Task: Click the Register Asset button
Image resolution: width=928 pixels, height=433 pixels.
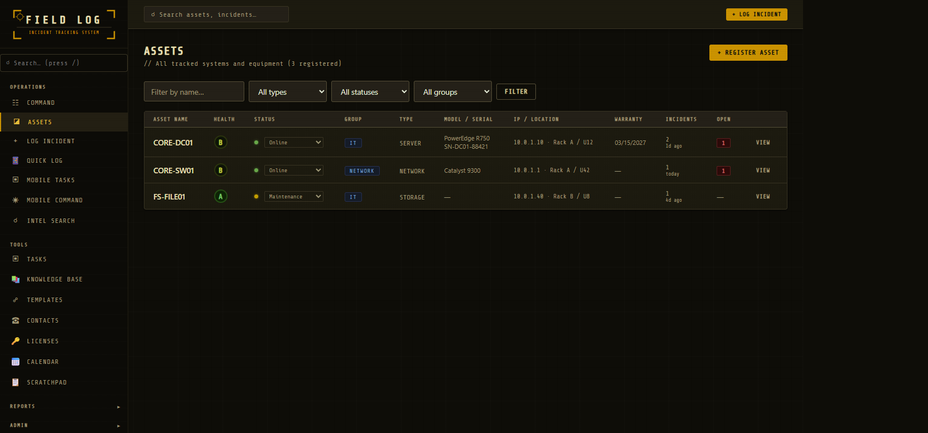Action: pyautogui.click(x=748, y=52)
